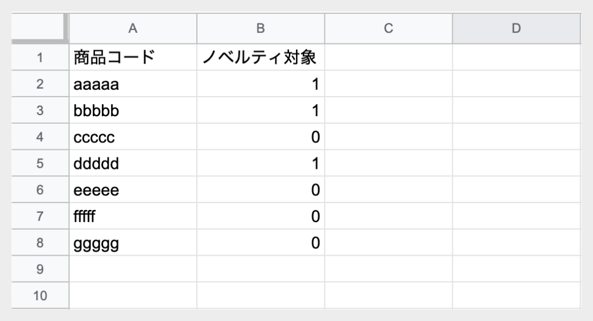
Task: Select cell with text ccccc
Action: click(x=133, y=136)
